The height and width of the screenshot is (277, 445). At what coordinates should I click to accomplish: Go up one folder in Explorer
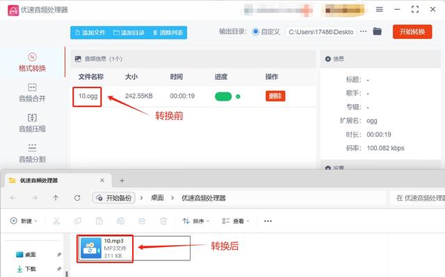click(x=56, y=198)
